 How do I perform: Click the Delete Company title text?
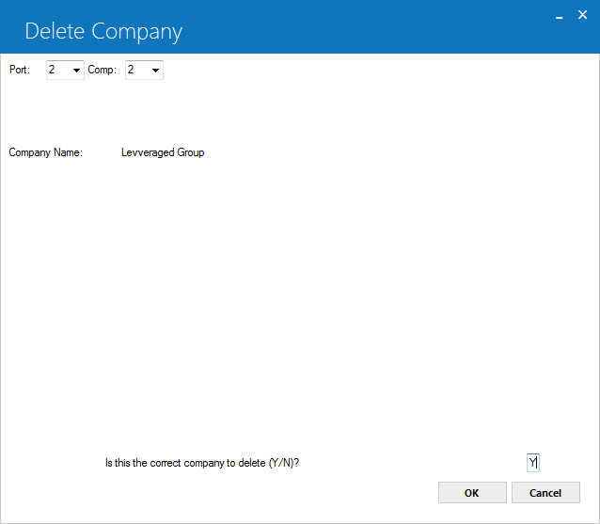[x=103, y=32]
